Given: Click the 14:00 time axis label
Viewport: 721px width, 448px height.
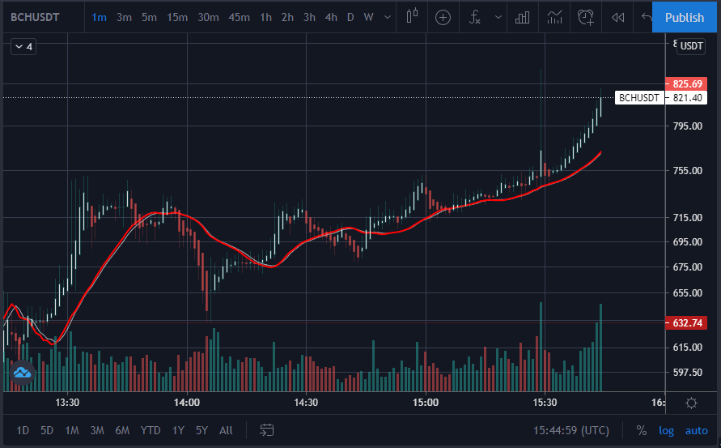Looking at the screenshot, I should 187,403.
